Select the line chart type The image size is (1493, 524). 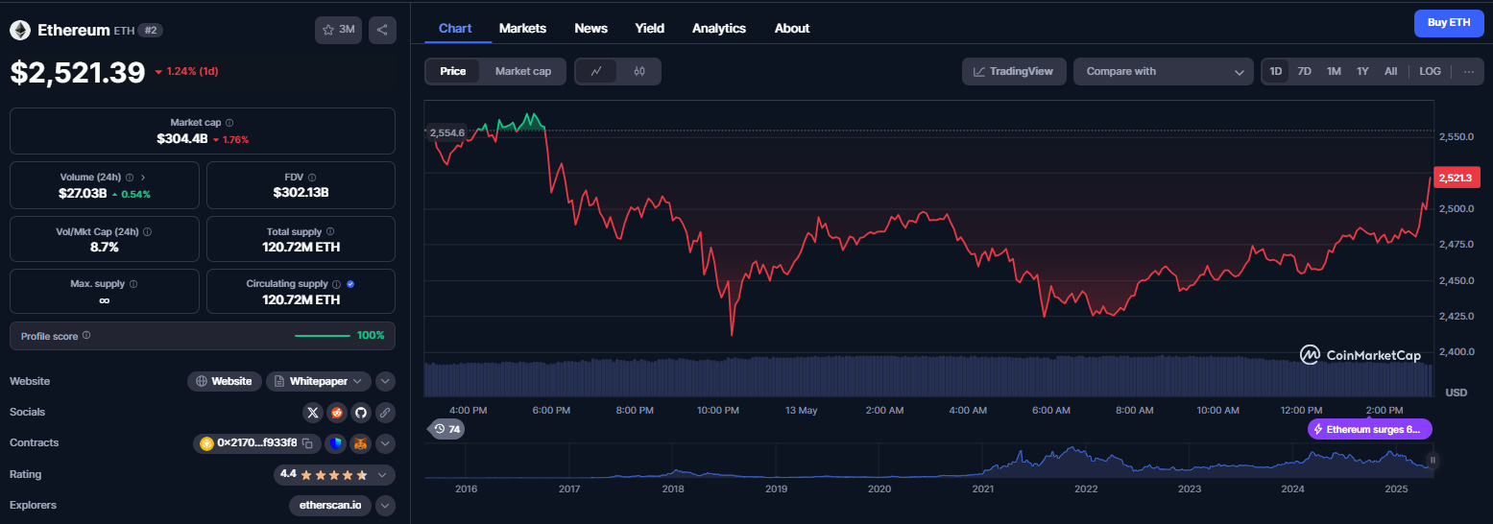click(596, 71)
